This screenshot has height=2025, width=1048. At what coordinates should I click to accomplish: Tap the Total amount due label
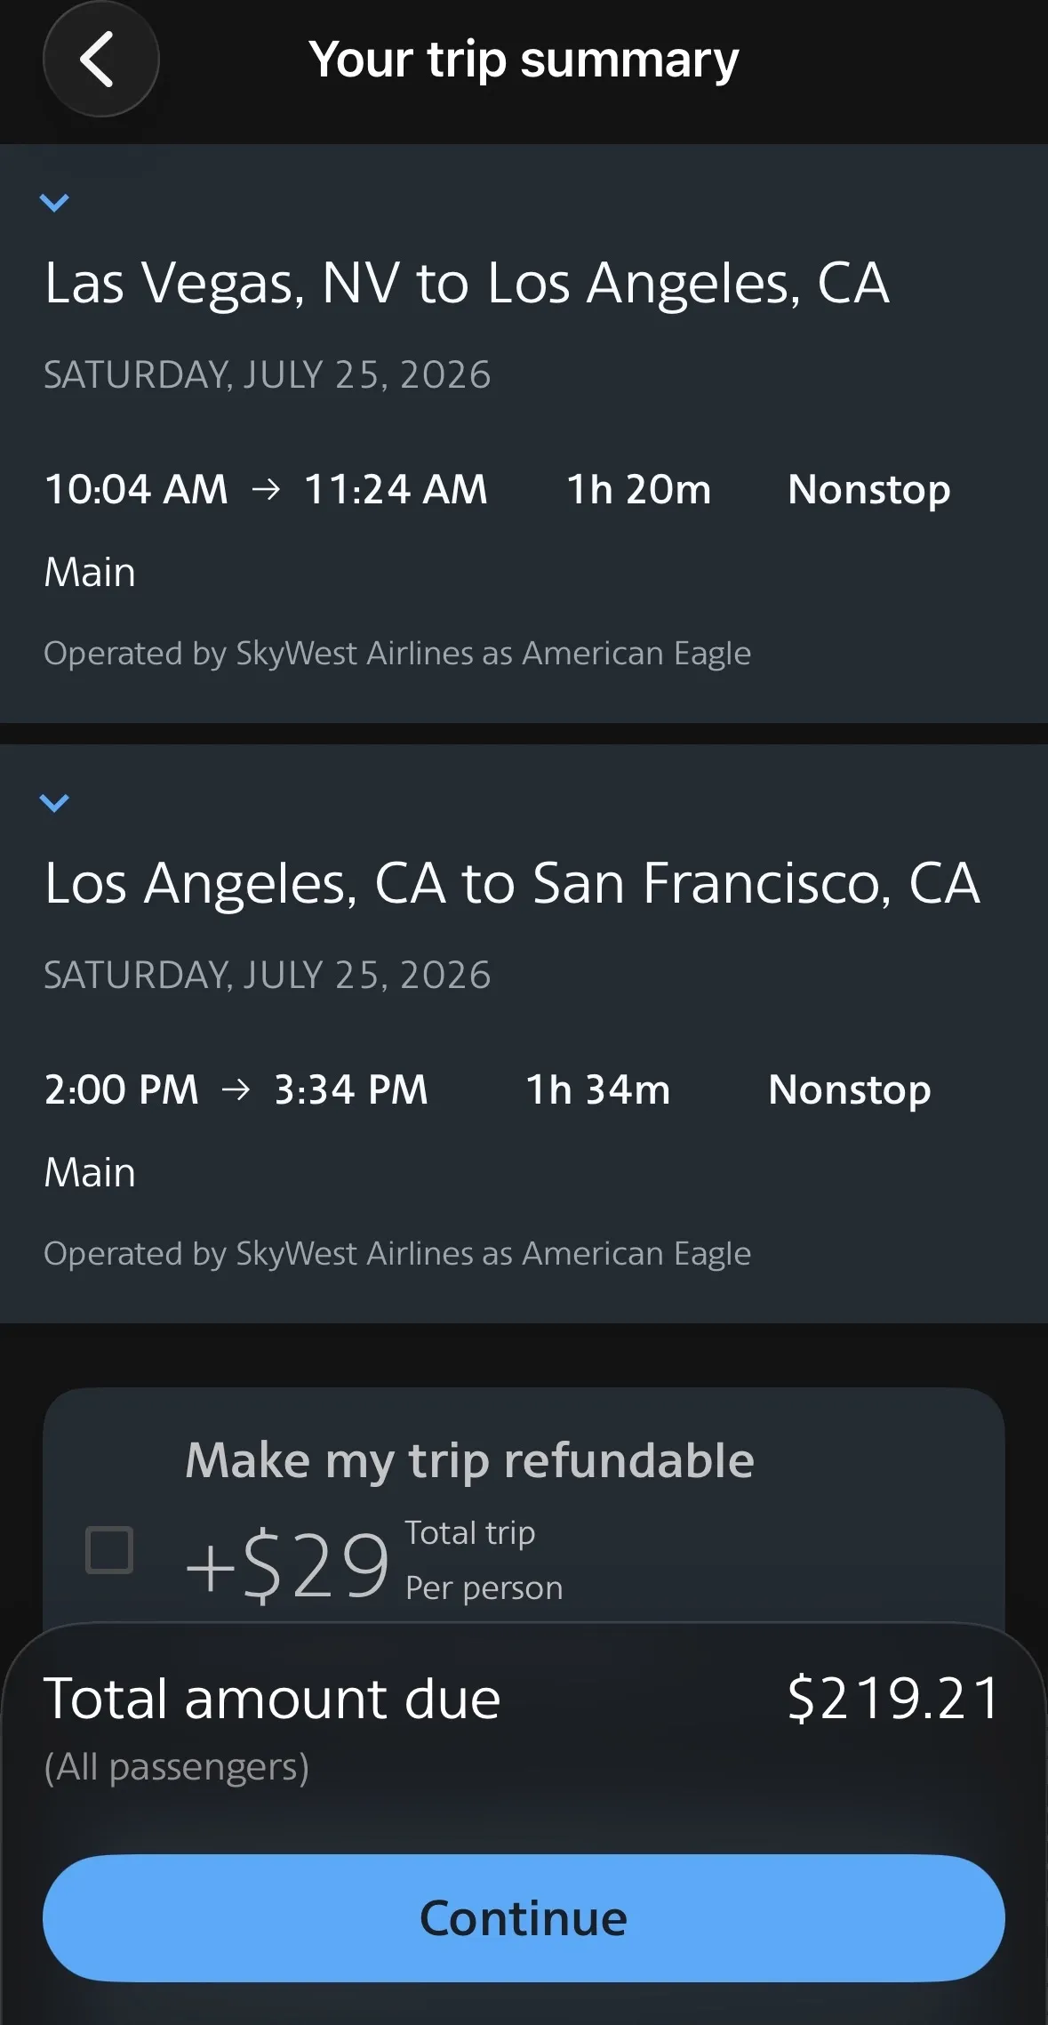pos(272,1699)
